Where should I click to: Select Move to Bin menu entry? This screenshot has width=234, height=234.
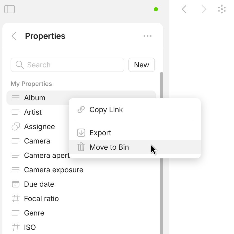point(109,147)
